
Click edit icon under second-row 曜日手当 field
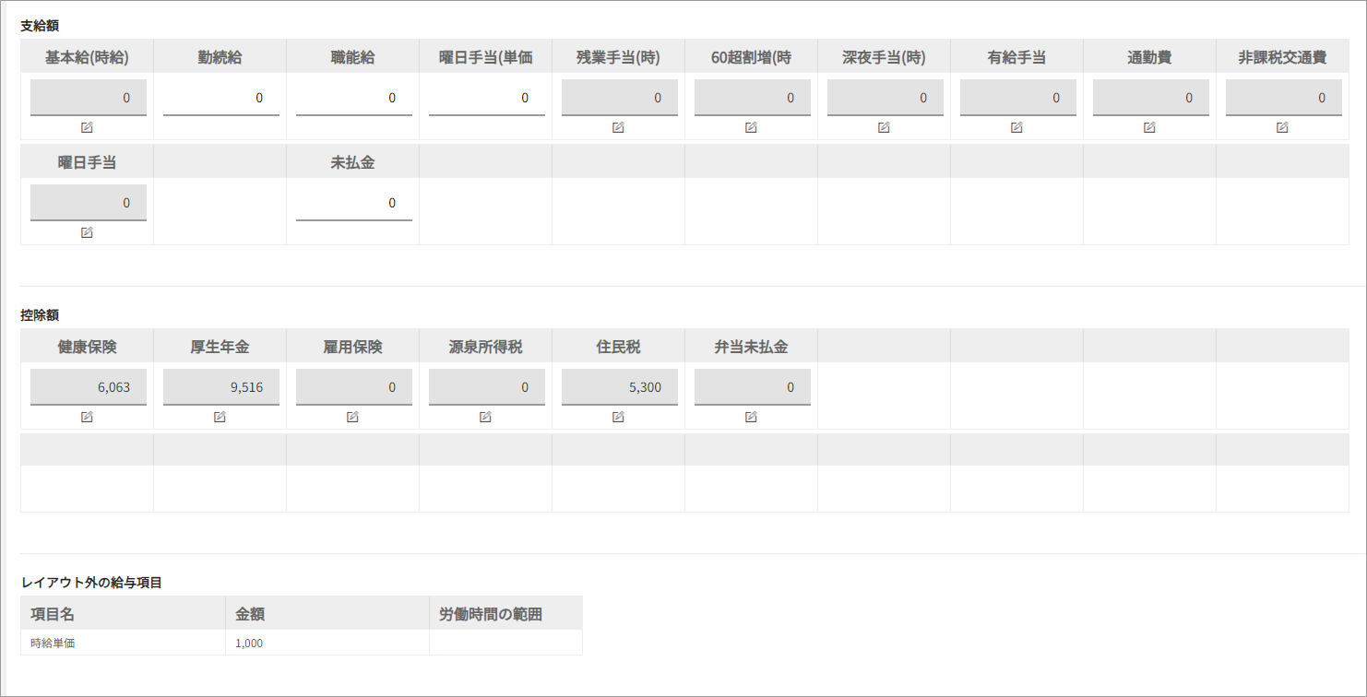pos(87,232)
